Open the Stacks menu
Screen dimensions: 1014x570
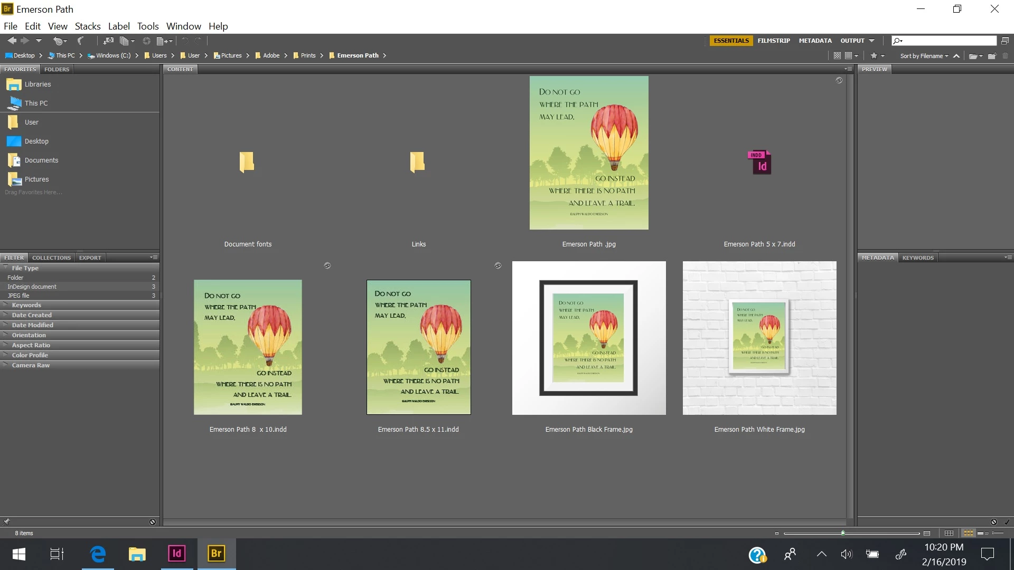pyautogui.click(x=88, y=26)
